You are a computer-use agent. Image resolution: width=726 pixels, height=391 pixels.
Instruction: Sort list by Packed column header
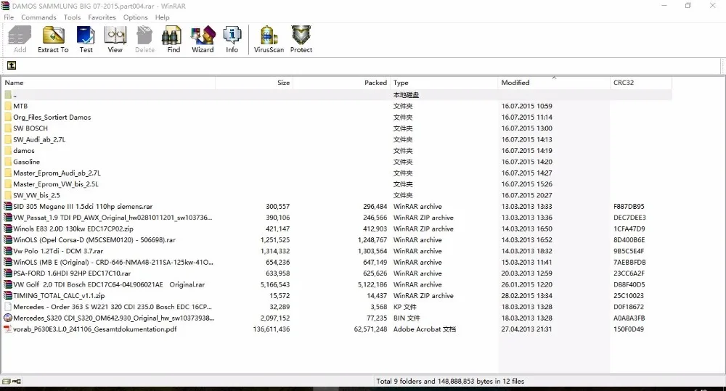tap(342, 83)
